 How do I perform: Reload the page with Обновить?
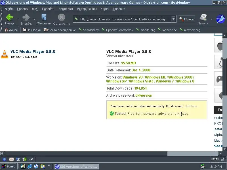[x=44, y=19]
